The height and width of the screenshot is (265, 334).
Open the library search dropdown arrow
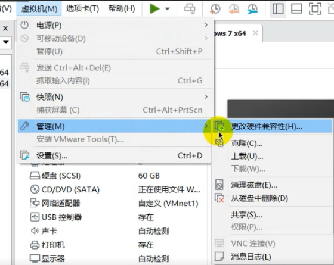[x=6, y=42]
